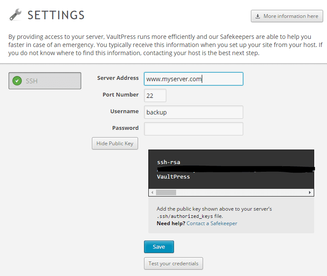Image resolution: width=327 pixels, height=276 pixels.
Task: Click the public key scrollbar's left arrow
Action: click(x=152, y=193)
